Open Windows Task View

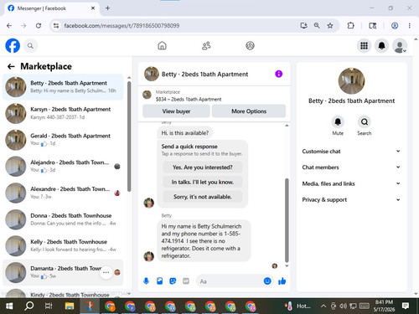[x=49, y=306]
